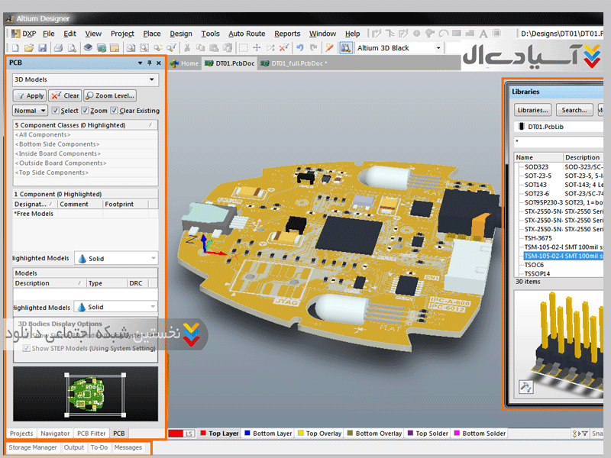Viewport: 611px width, 458px height.
Task: Click the Search... button in Libraries
Action: tap(574, 110)
